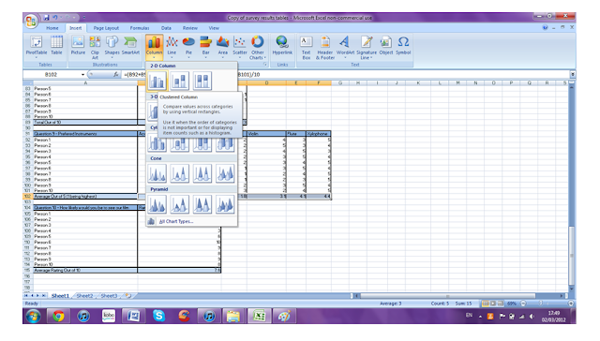Select the first Pyramid chart thumbnail
Image resolution: width=600 pixels, height=341 pixels.
(157, 204)
